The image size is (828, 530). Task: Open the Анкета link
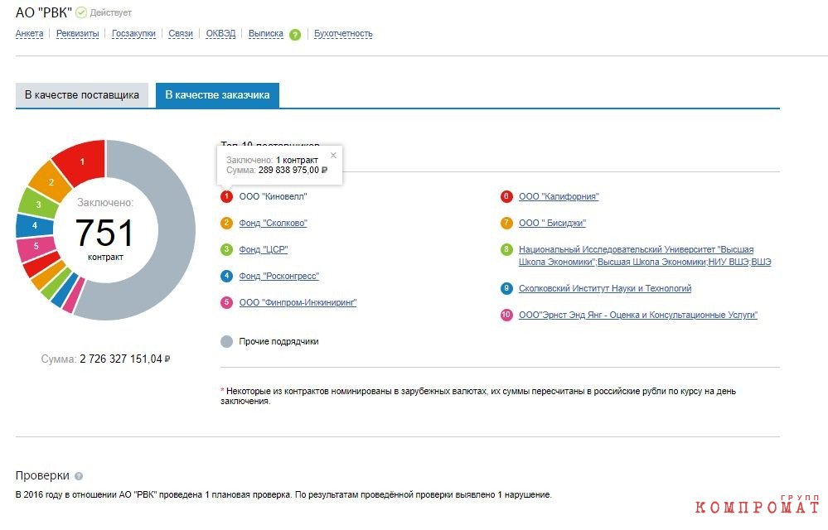tap(30, 34)
